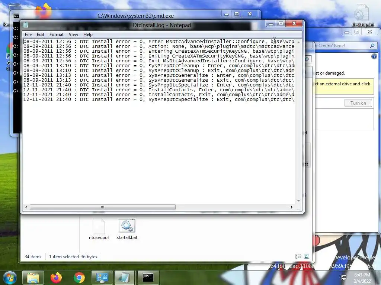
Task: Click the log line Action: None
Action: (x=159, y=46)
